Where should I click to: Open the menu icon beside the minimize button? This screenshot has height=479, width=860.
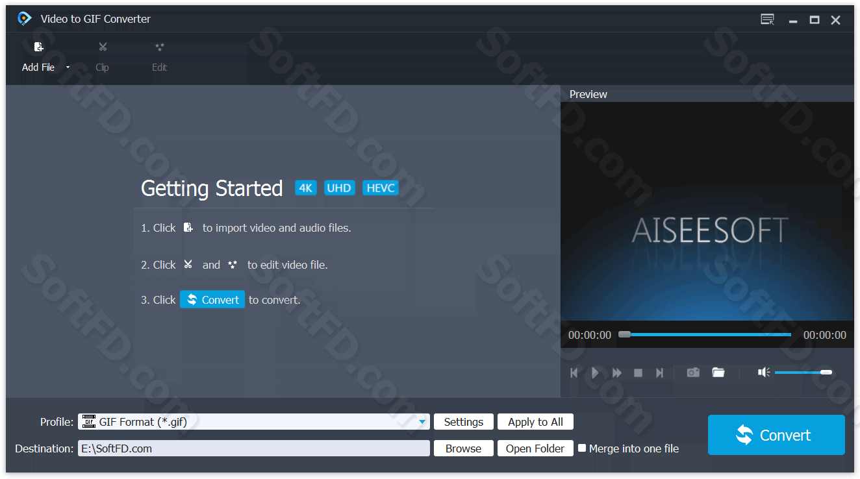pyautogui.click(x=768, y=19)
